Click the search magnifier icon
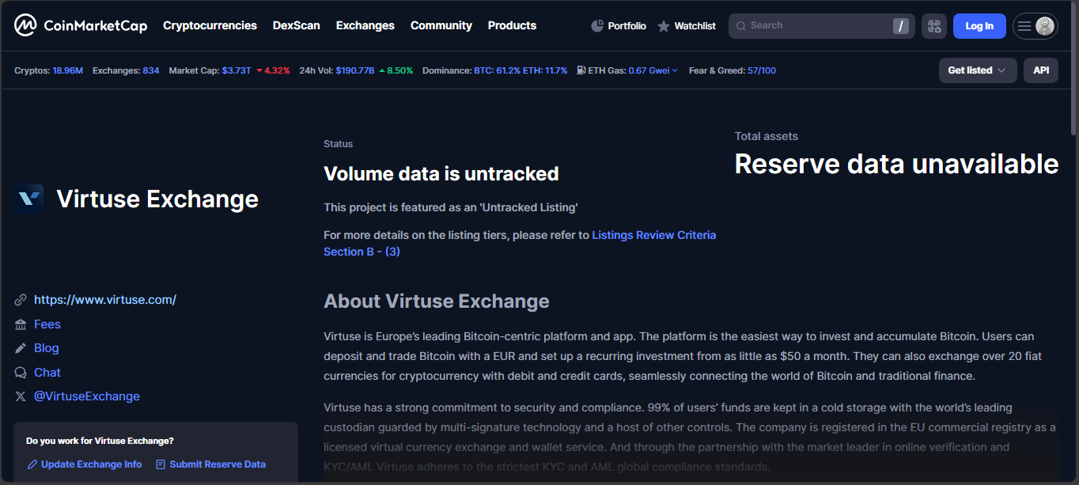Screen dimensions: 1079x485 pos(741,26)
